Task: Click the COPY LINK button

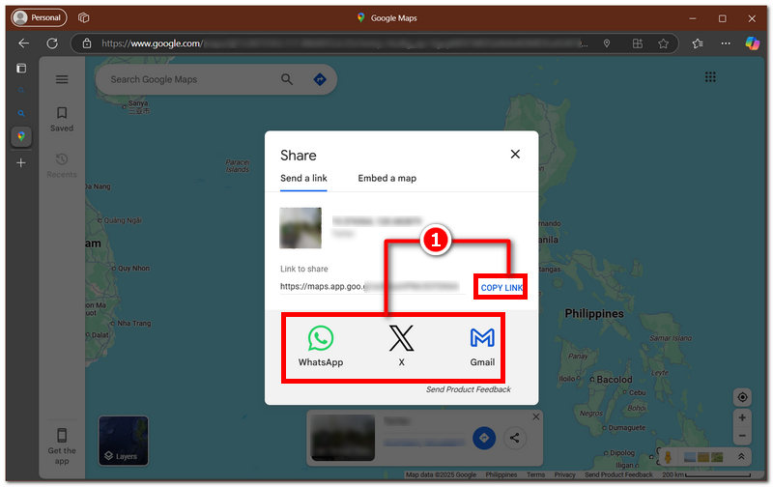Action: click(x=501, y=288)
